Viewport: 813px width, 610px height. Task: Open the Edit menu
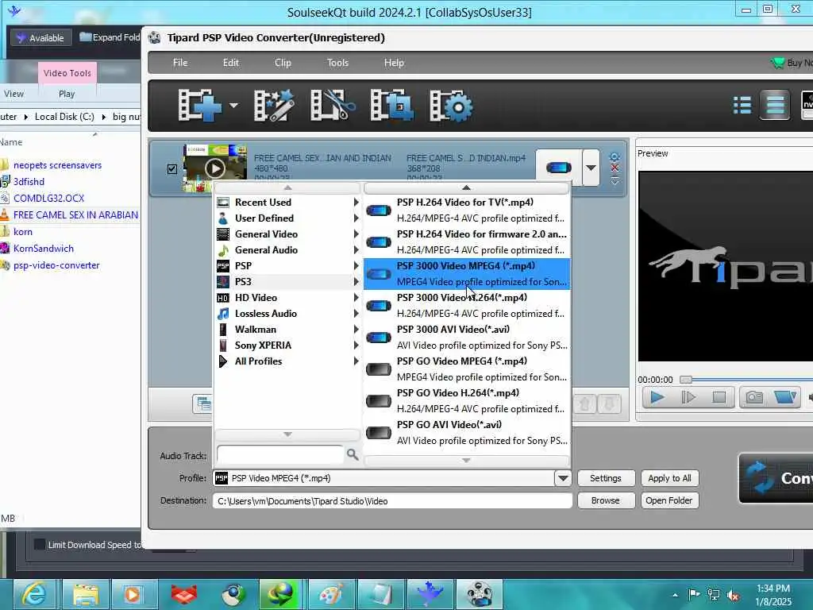point(231,63)
